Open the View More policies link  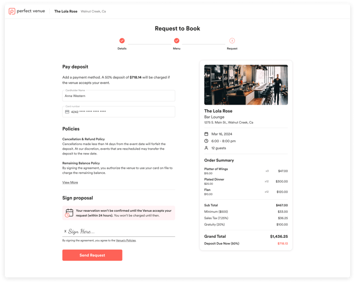70,183
